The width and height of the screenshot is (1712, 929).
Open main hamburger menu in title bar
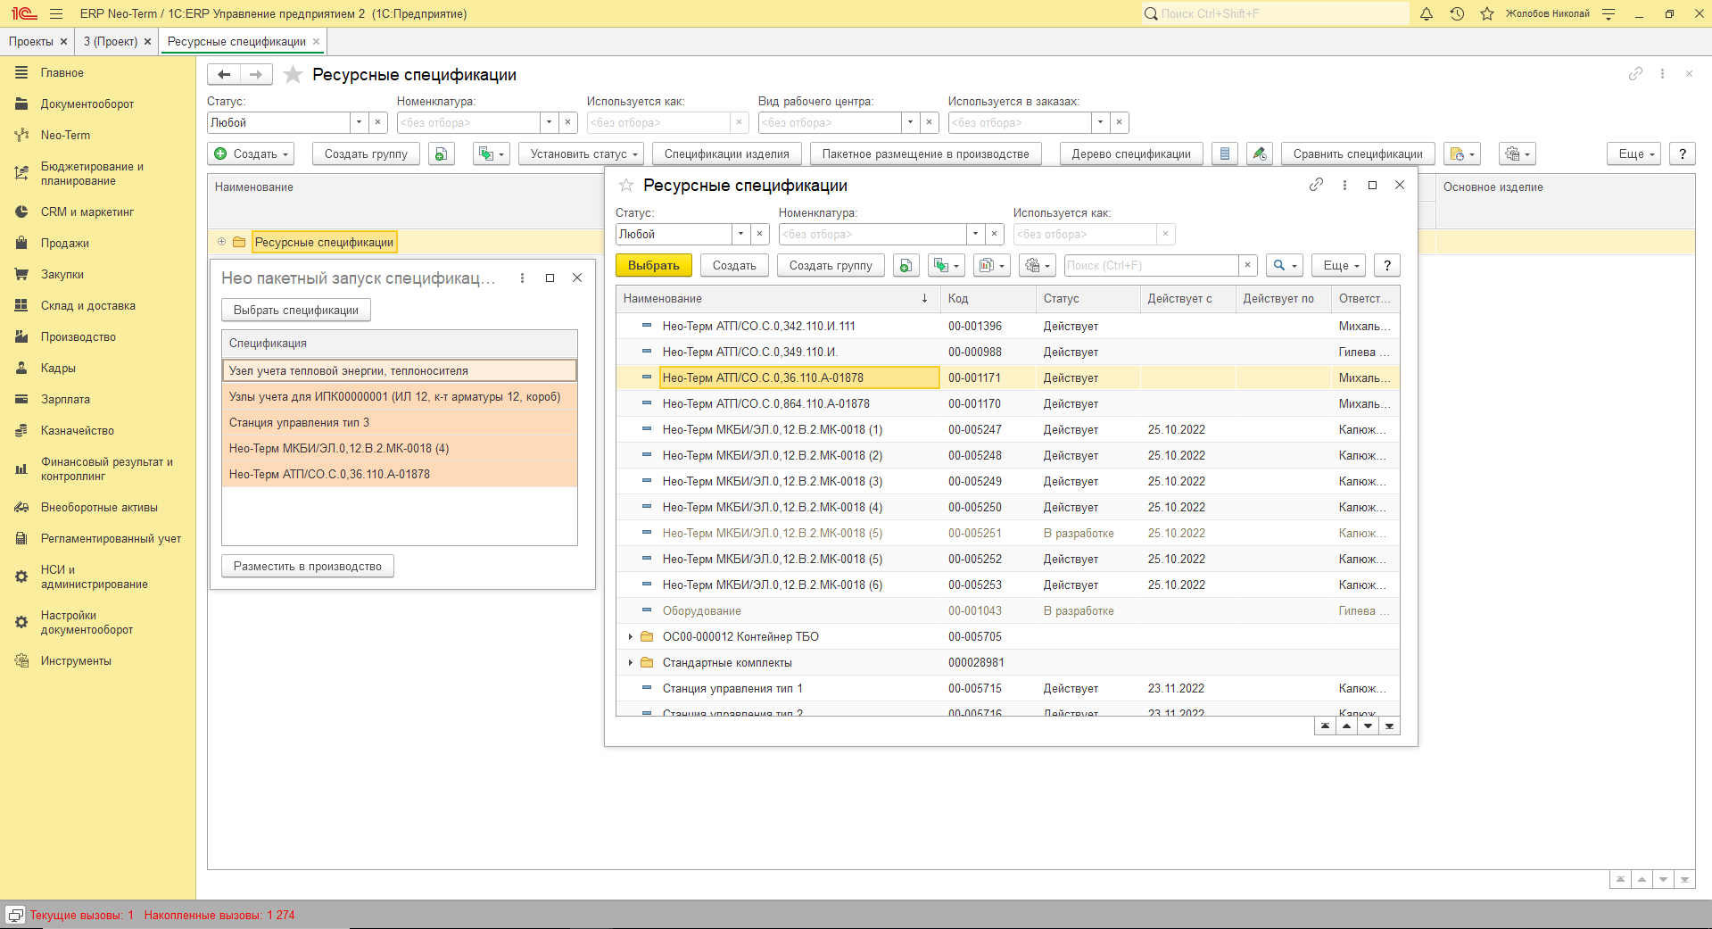click(x=56, y=13)
